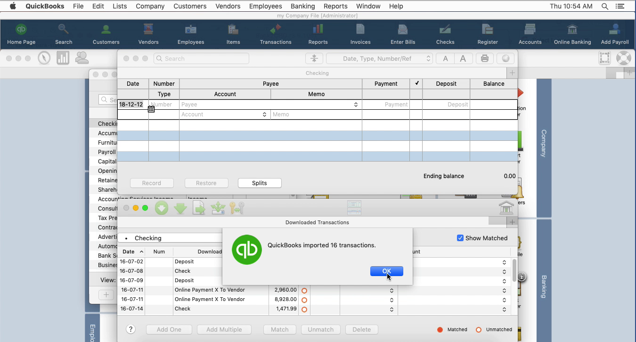Open the Vendors center icon

point(148,34)
